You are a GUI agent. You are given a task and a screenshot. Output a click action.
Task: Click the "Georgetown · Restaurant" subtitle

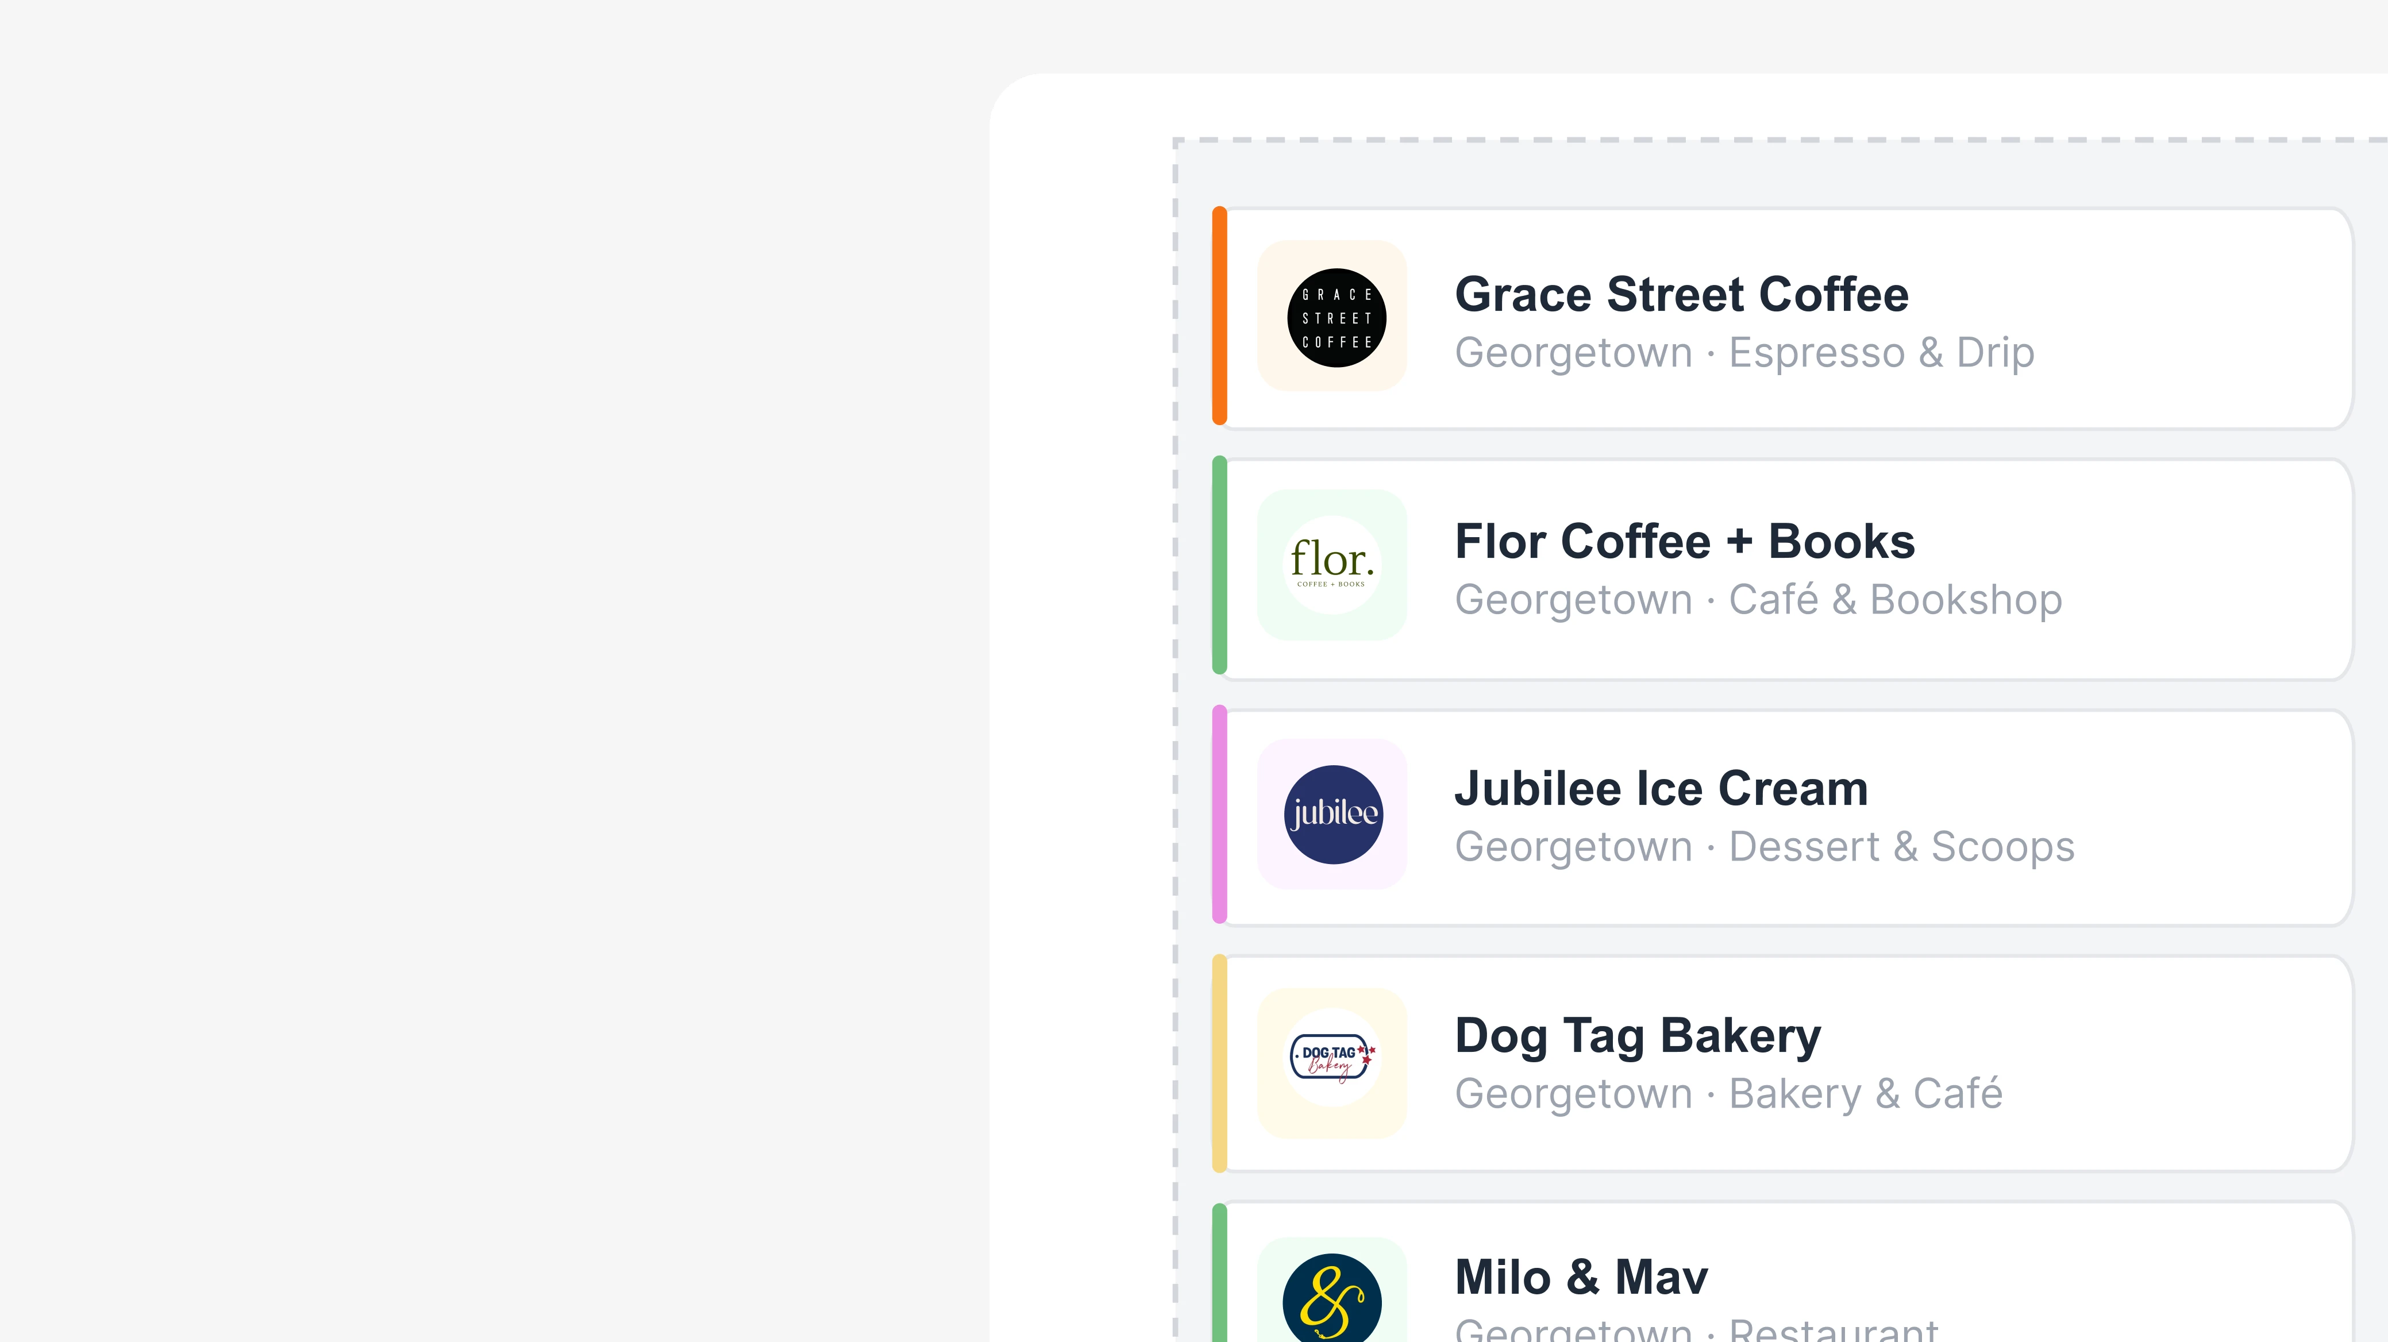click(x=1696, y=1331)
